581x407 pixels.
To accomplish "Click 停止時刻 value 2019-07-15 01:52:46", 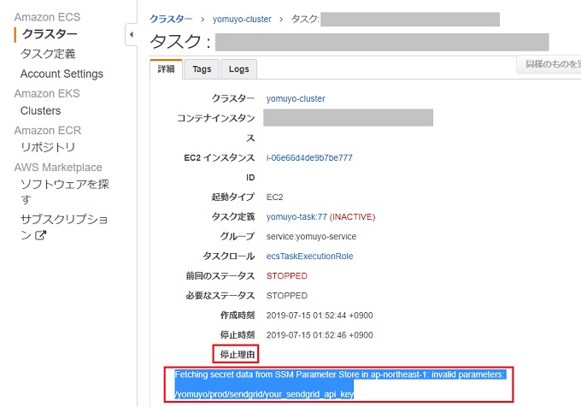I will click(320, 335).
